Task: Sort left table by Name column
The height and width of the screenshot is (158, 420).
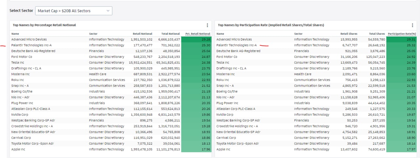Action: [x=15, y=34]
